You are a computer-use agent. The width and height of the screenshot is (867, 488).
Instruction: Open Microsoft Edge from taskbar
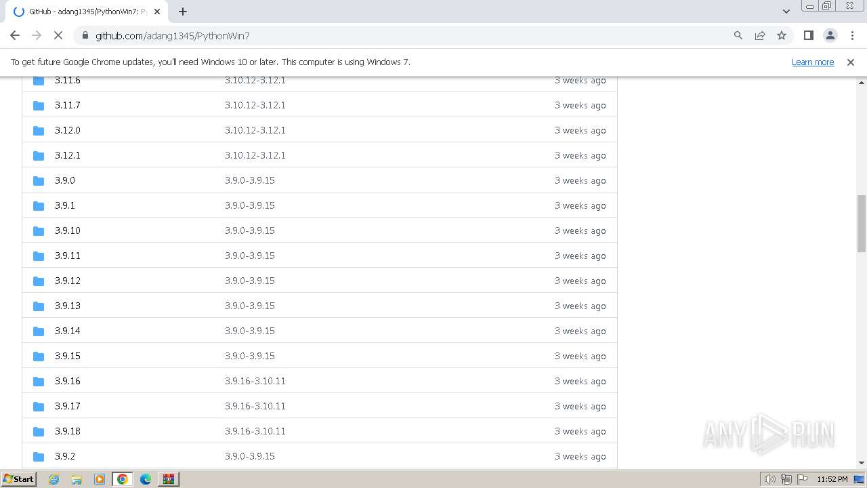[146, 479]
